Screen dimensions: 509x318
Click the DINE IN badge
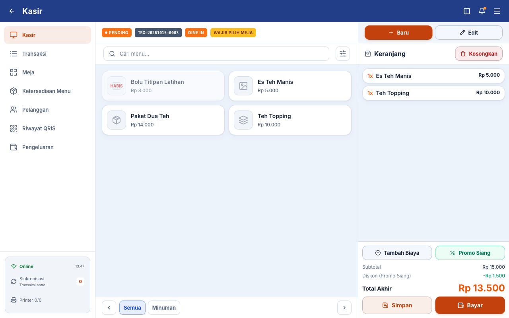(196, 33)
